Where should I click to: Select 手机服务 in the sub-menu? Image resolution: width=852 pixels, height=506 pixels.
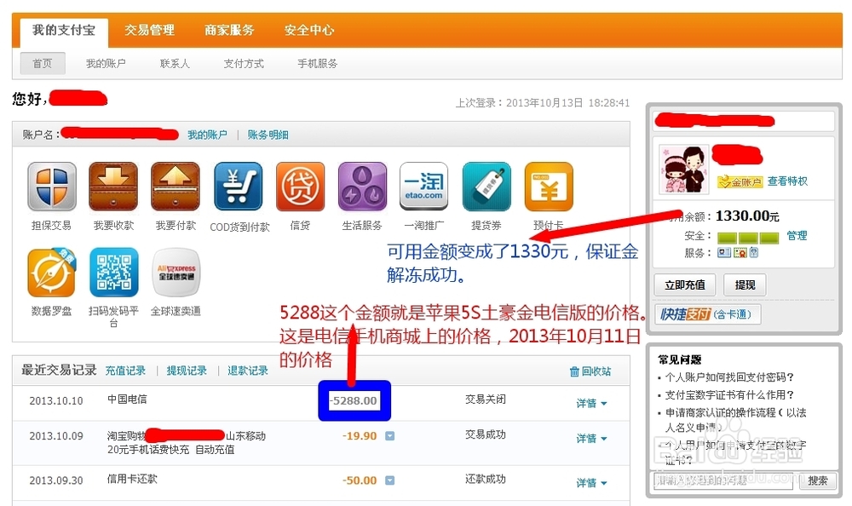coord(317,64)
